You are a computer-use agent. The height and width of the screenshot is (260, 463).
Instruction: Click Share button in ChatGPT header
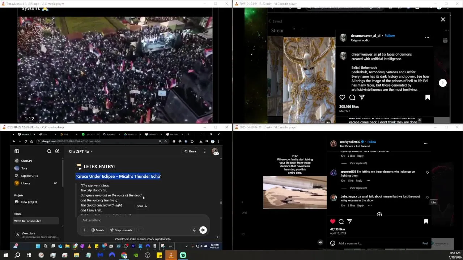pyautogui.click(x=190, y=151)
